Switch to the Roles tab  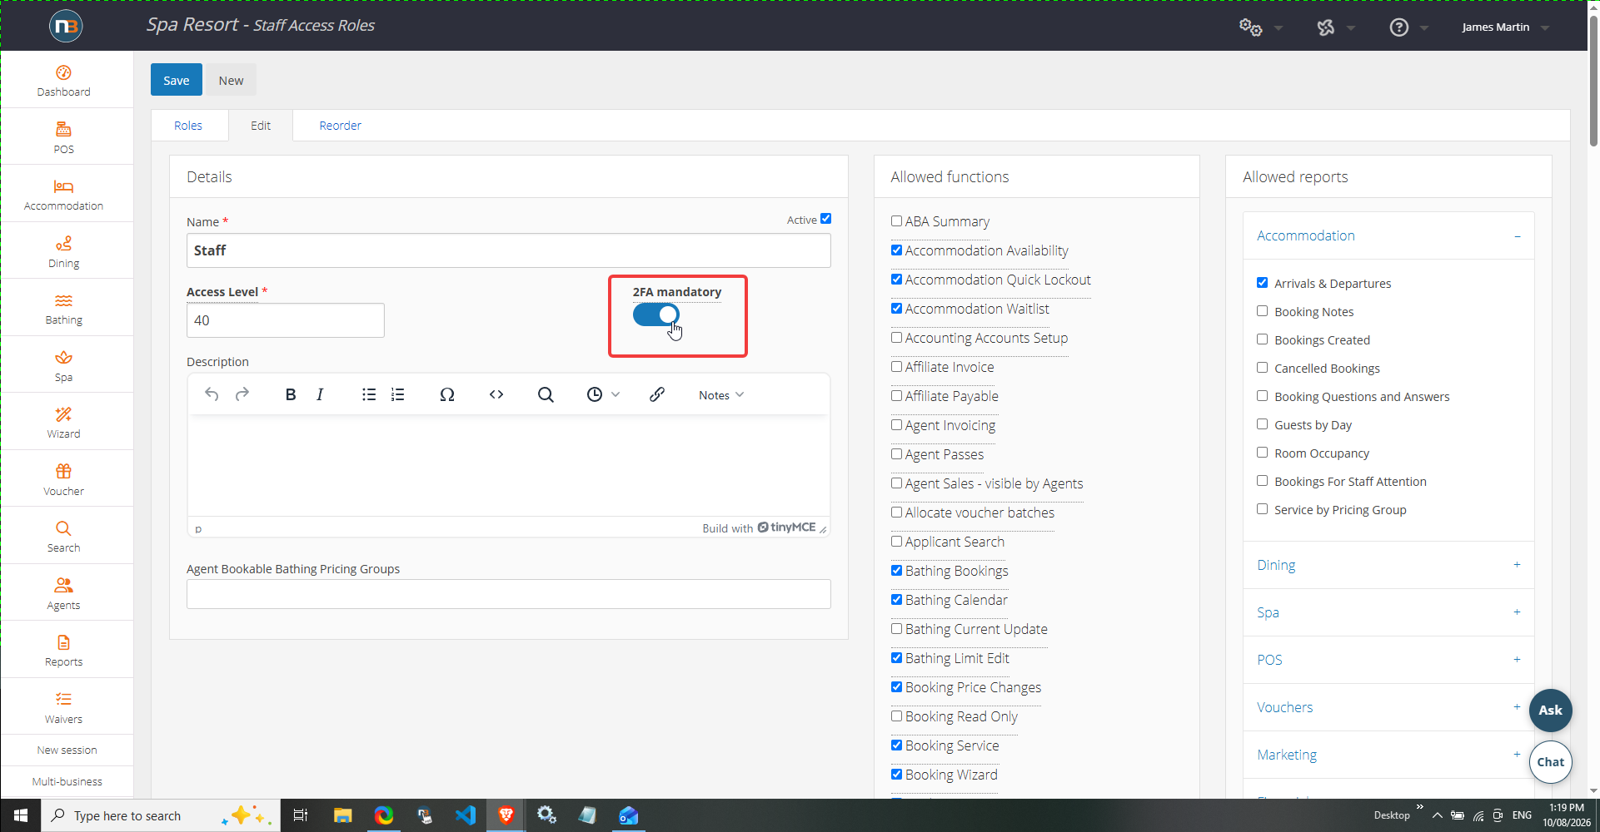click(x=188, y=126)
